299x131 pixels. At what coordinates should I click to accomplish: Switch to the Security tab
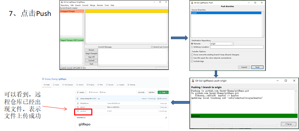tap(110, 85)
